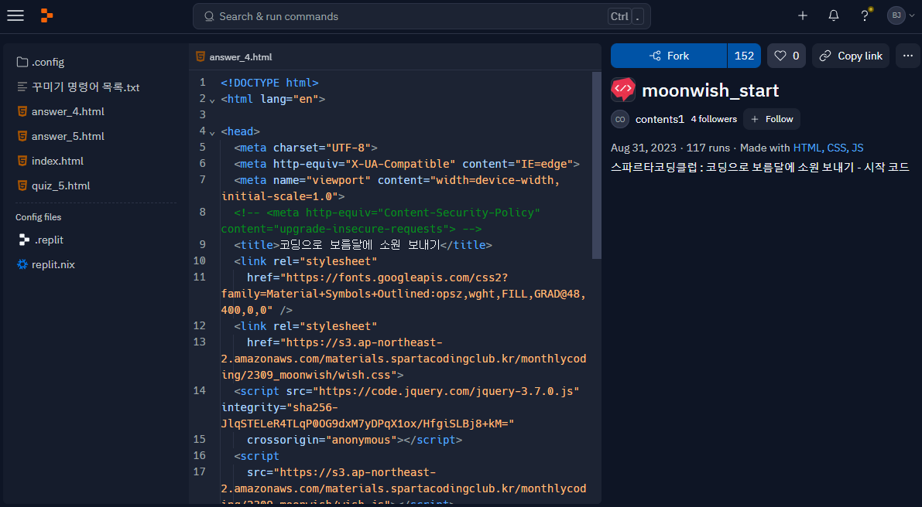Follow the contents1 author

(x=772, y=119)
